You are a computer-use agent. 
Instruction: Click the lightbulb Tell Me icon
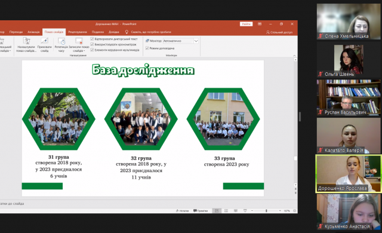[127, 32]
